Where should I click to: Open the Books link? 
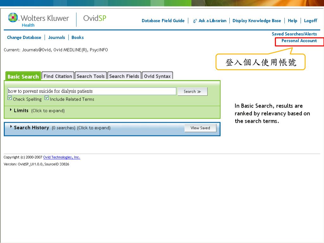(x=78, y=37)
